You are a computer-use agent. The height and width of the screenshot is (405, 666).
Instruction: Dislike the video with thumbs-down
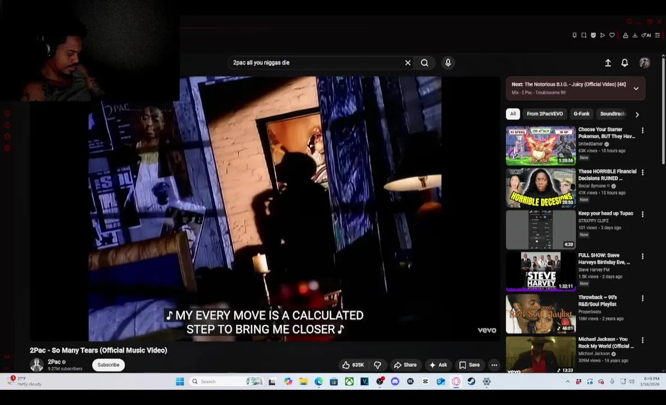pyautogui.click(x=377, y=365)
